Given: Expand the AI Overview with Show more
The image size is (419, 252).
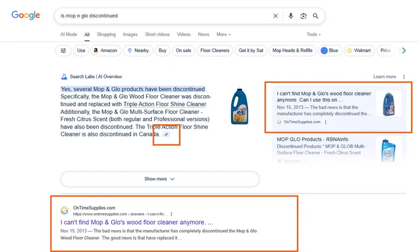Looking at the screenshot, I should pos(160,179).
